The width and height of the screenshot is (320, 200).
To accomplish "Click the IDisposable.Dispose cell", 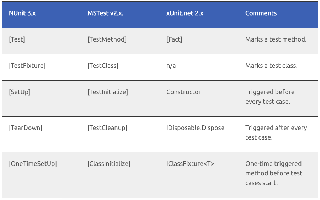I will (195, 128).
